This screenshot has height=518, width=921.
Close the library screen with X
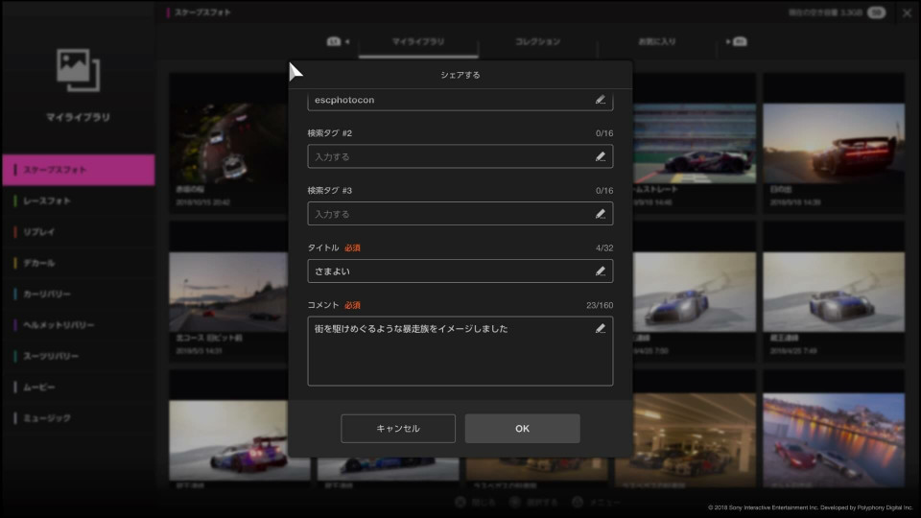point(907,12)
